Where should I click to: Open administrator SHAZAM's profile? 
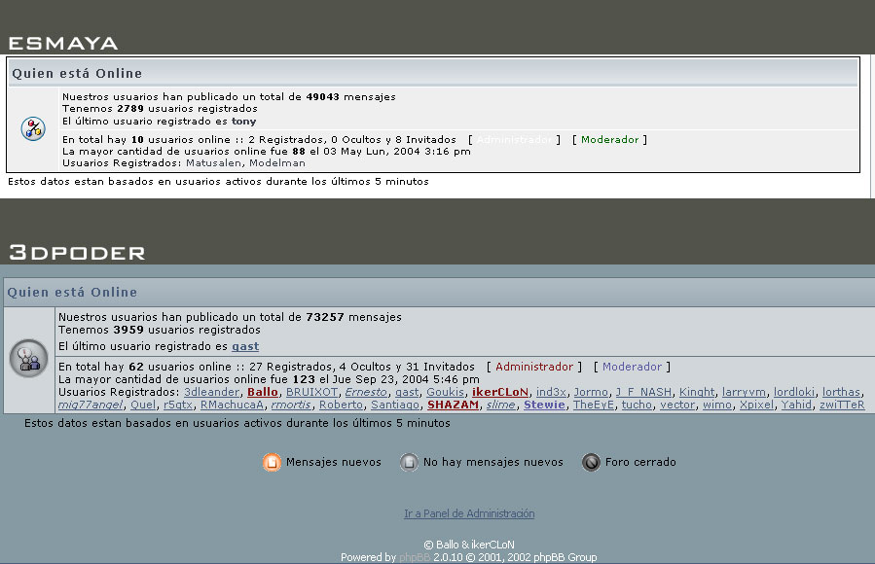[x=454, y=405]
